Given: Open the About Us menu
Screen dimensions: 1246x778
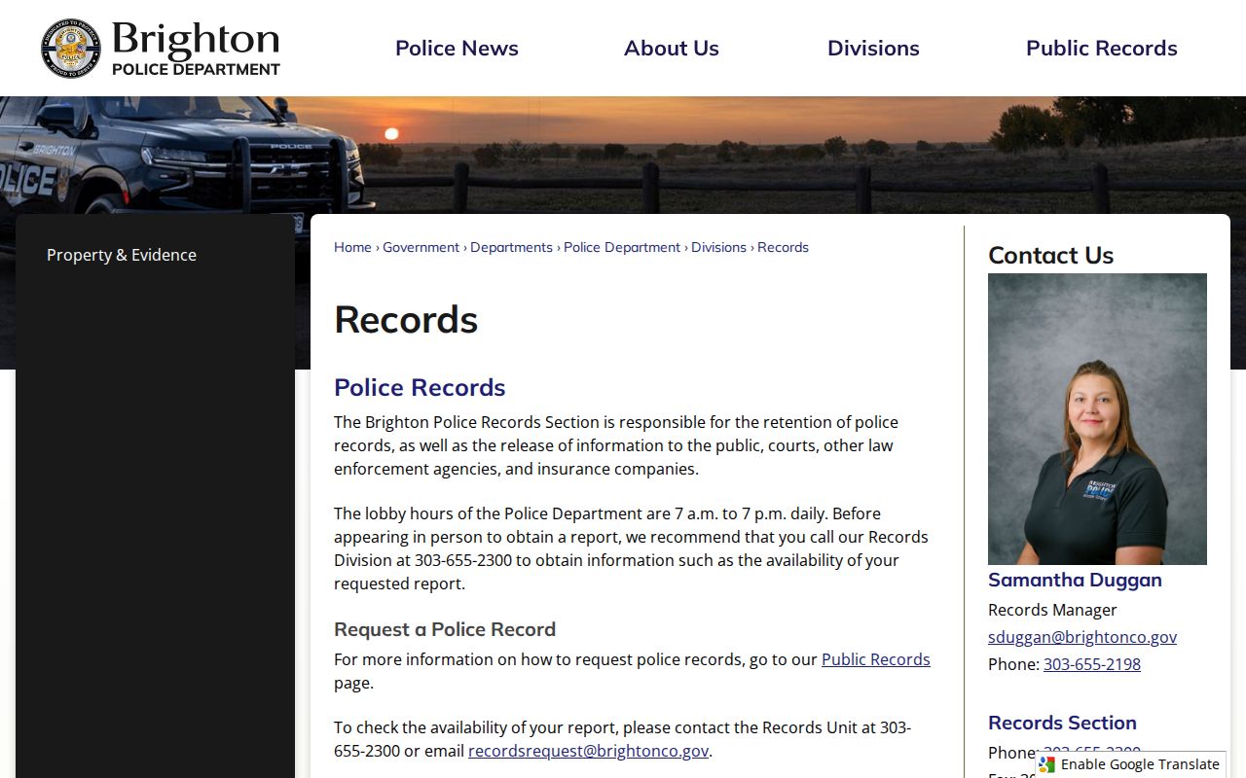Looking at the screenshot, I should click(x=672, y=48).
